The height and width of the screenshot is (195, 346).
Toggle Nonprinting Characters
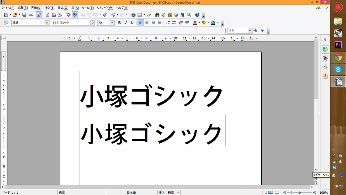[x=182, y=15]
